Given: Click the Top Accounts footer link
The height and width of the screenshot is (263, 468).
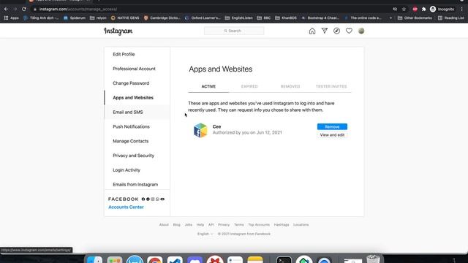Looking at the screenshot, I should 259,224.
